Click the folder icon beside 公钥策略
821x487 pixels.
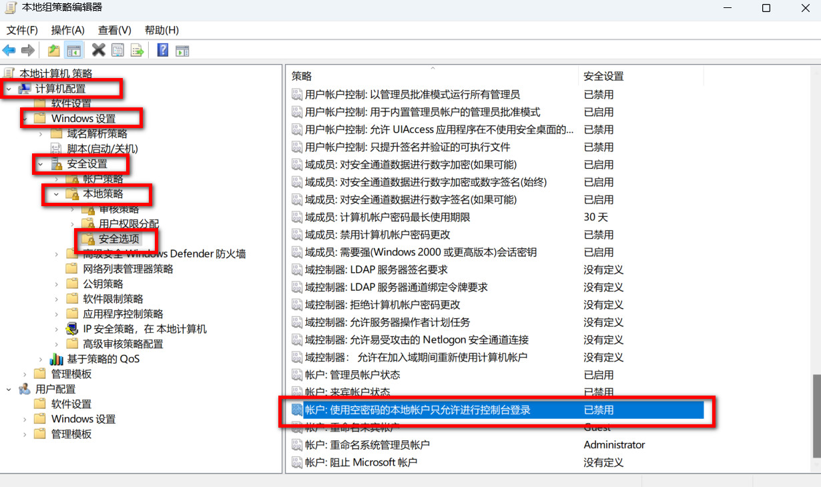pos(72,284)
